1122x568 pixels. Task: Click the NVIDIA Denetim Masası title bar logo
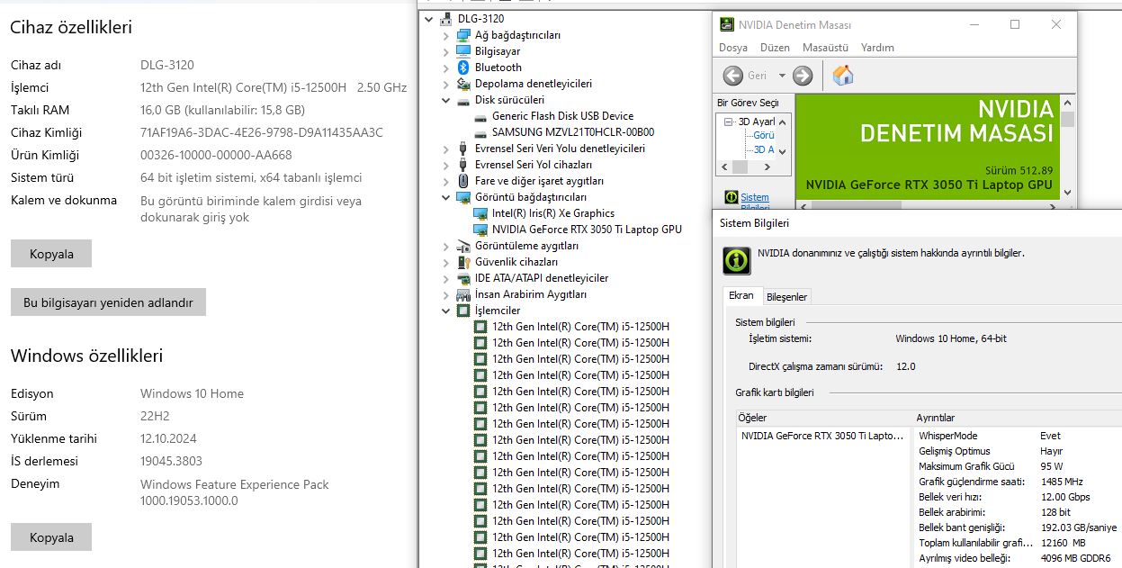727,24
